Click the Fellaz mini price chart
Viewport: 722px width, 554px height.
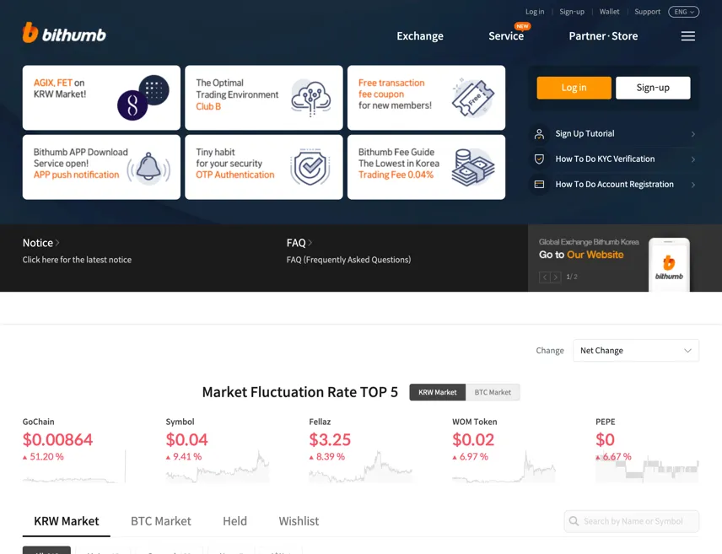click(x=360, y=467)
